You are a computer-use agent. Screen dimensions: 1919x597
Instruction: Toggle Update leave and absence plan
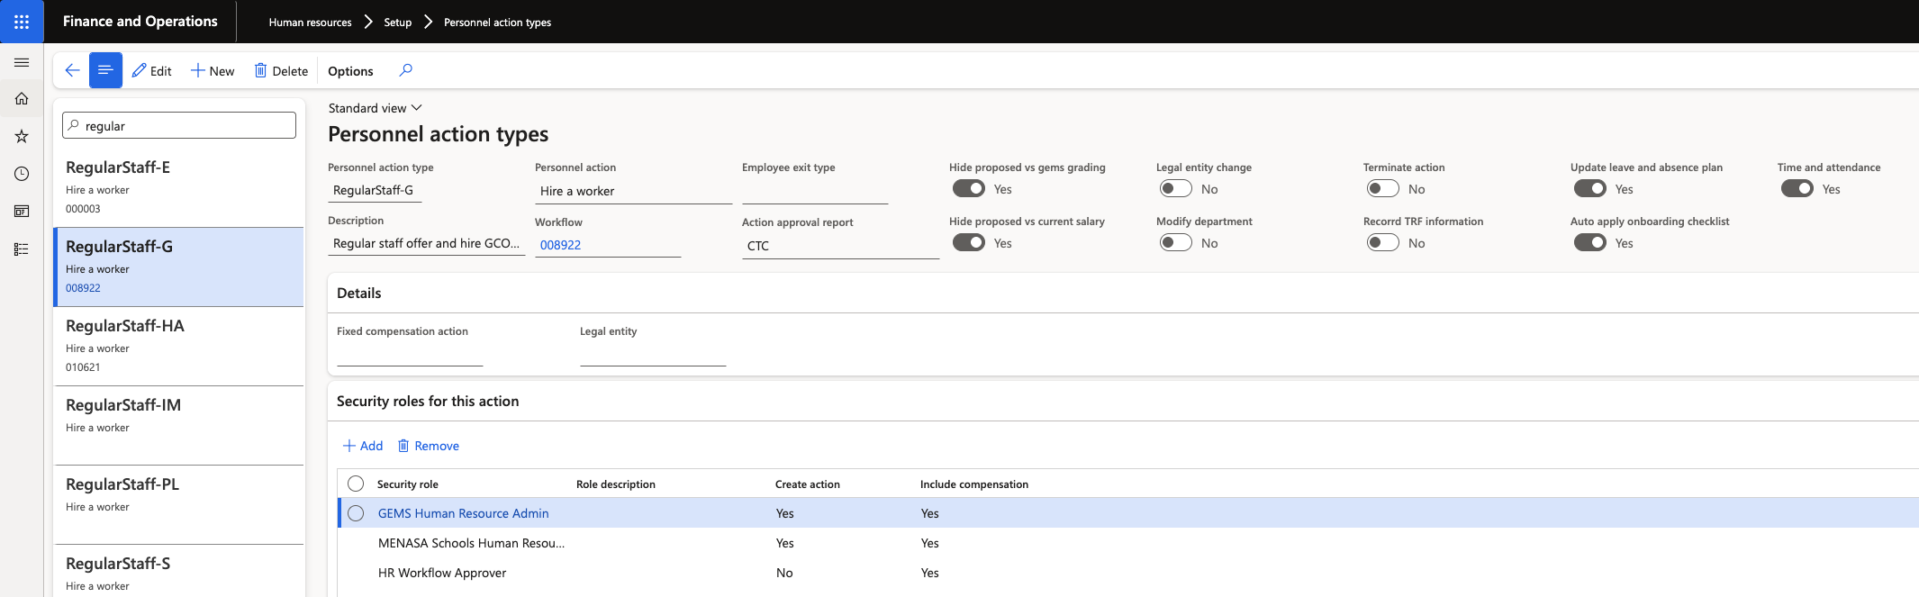pyautogui.click(x=1590, y=188)
